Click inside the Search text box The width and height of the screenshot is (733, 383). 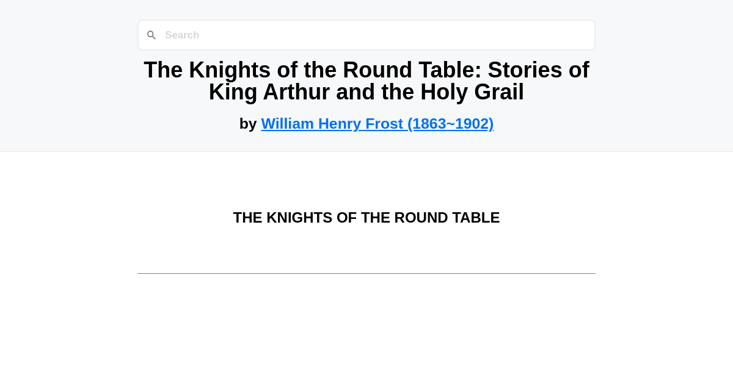366,35
